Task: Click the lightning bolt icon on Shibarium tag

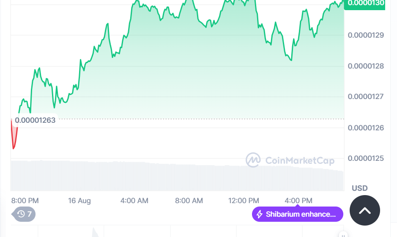Action: (x=260, y=214)
